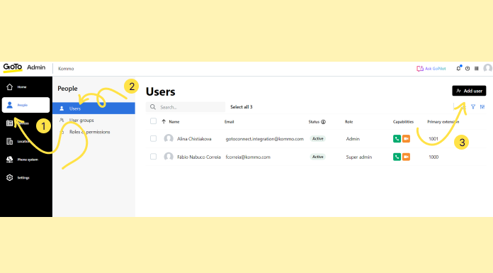Open Settings gear in sidebar
493x273 pixels.
pos(9,177)
